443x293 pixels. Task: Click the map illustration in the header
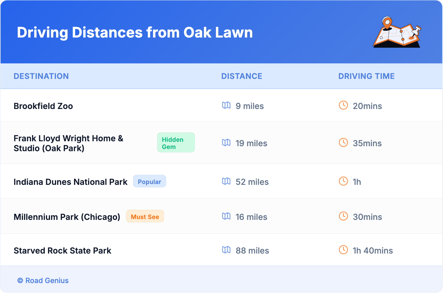(x=397, y=32)
